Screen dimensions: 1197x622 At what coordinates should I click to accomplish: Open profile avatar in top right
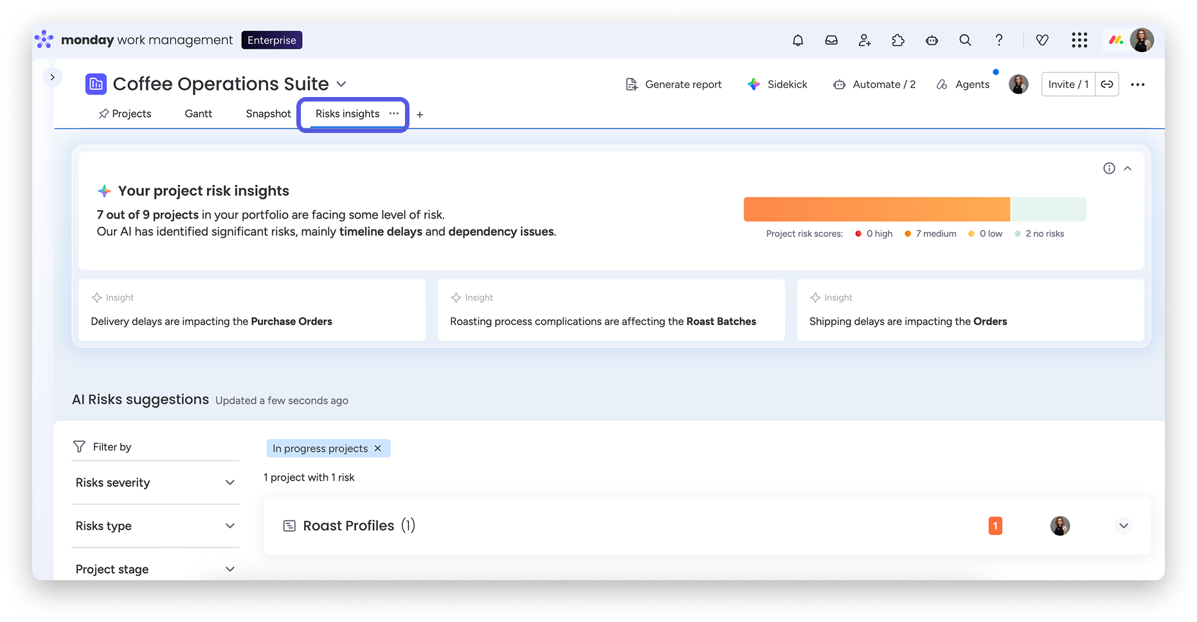1142,40
